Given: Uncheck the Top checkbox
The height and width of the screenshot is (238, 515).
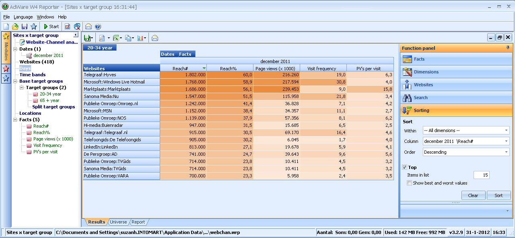Looking at the screenshot, I should (x=404, y=167).
